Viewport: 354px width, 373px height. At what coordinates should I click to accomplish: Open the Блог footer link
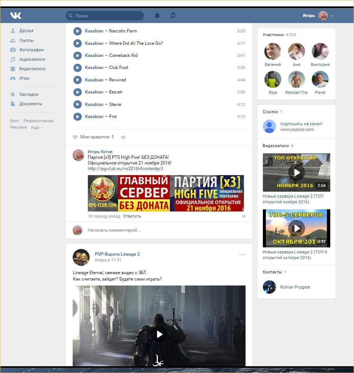click(14, 121)
